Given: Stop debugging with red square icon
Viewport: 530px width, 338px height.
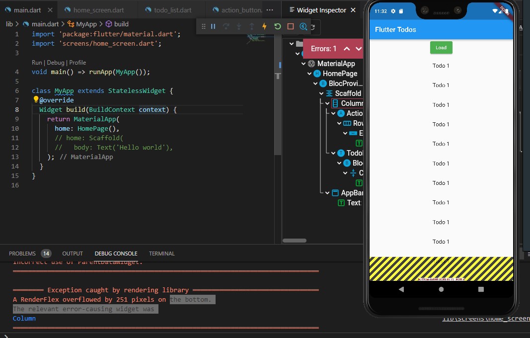Looking at the screenshot, I should [291, 26].
